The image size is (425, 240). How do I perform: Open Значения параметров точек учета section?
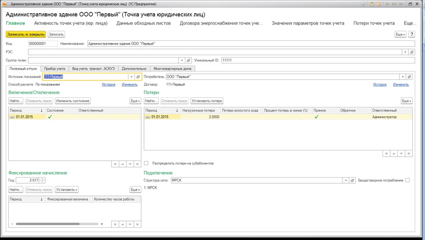click(308, 24)
